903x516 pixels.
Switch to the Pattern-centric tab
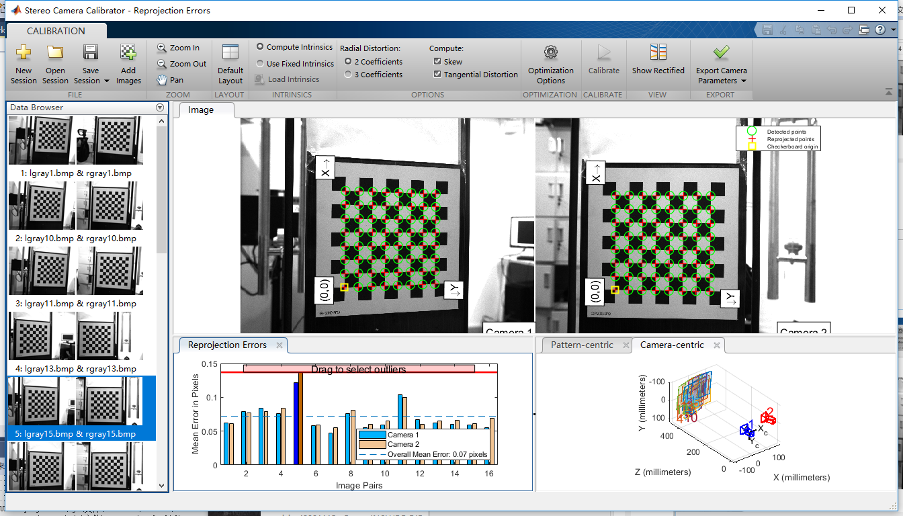583,345
